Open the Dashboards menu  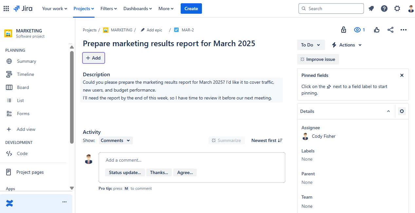[137, 9]
